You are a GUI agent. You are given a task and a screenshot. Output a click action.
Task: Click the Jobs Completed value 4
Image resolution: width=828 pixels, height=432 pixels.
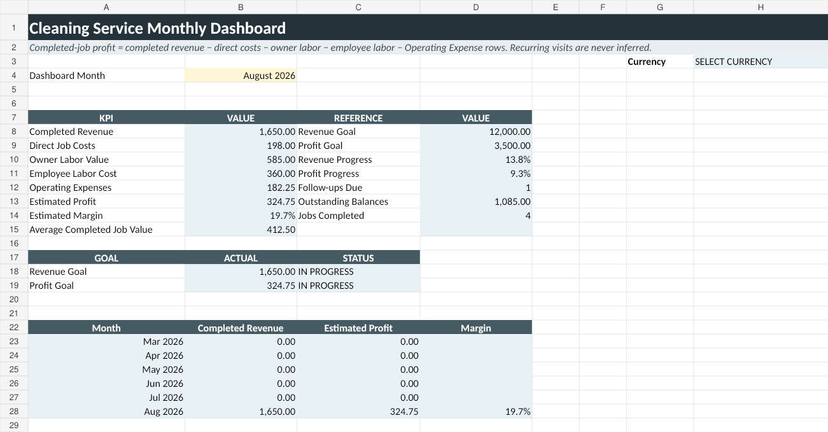click(476, 216)
